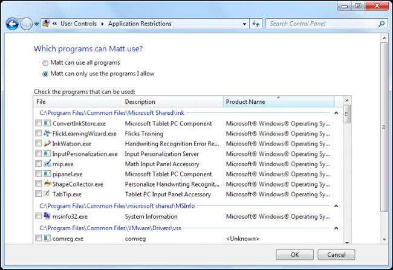Click the Microsoft Shared\ink group header
393x270 pixels.
(112, 113)
